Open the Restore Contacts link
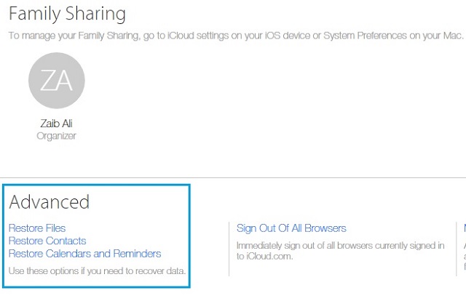This screenshot has height=301, width=466. tap(47, 241)
